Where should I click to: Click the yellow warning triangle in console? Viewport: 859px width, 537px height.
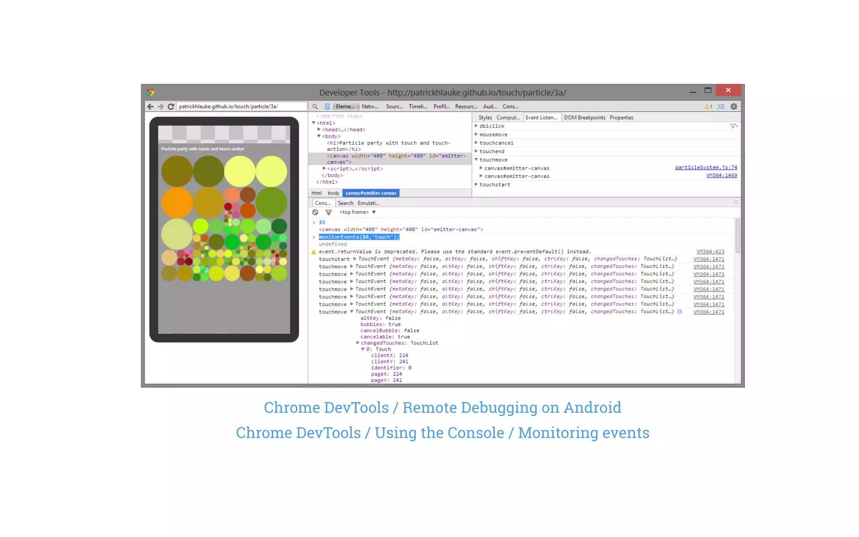(x=313, y=252)
